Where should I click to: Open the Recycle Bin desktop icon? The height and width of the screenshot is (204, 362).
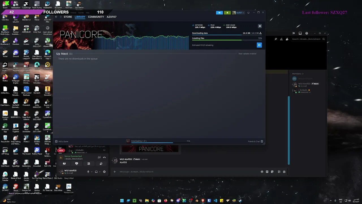coord(5,139)
